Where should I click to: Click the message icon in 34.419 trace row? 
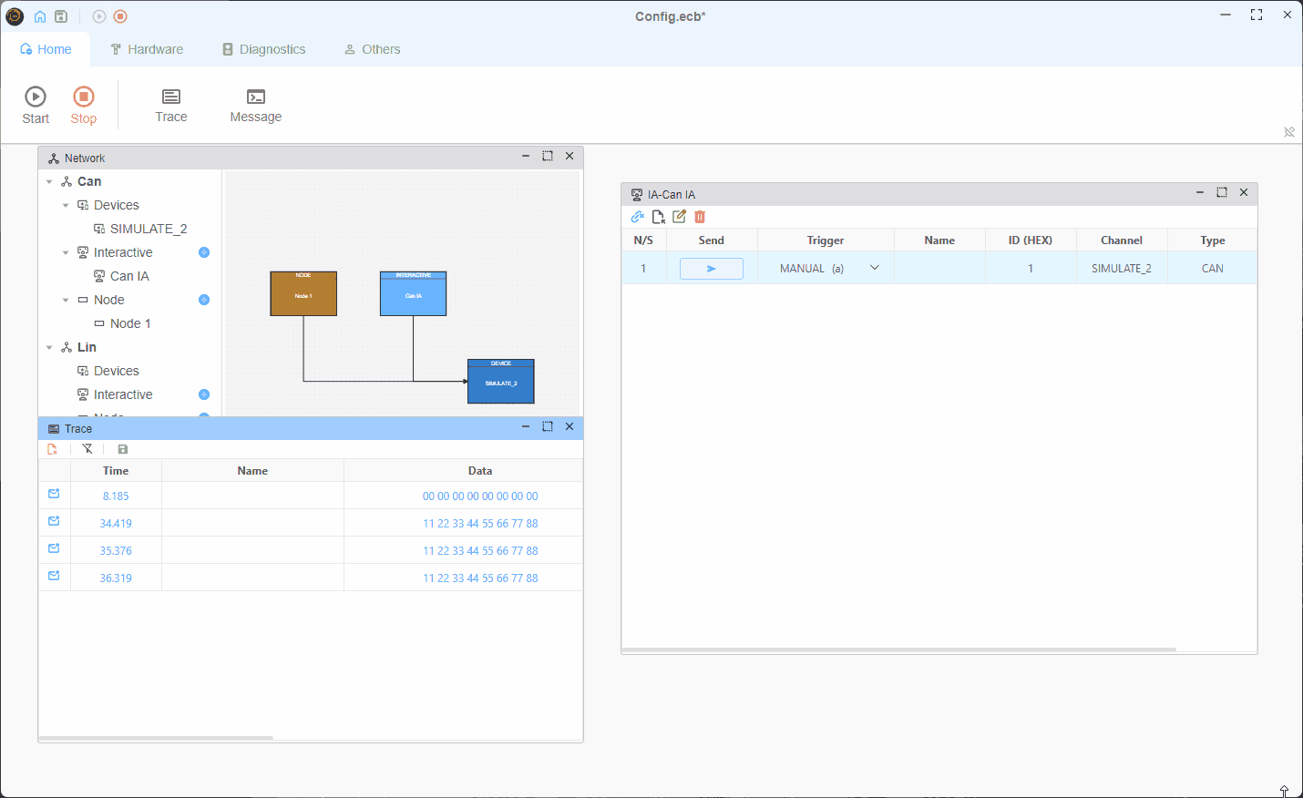point(54,521)
